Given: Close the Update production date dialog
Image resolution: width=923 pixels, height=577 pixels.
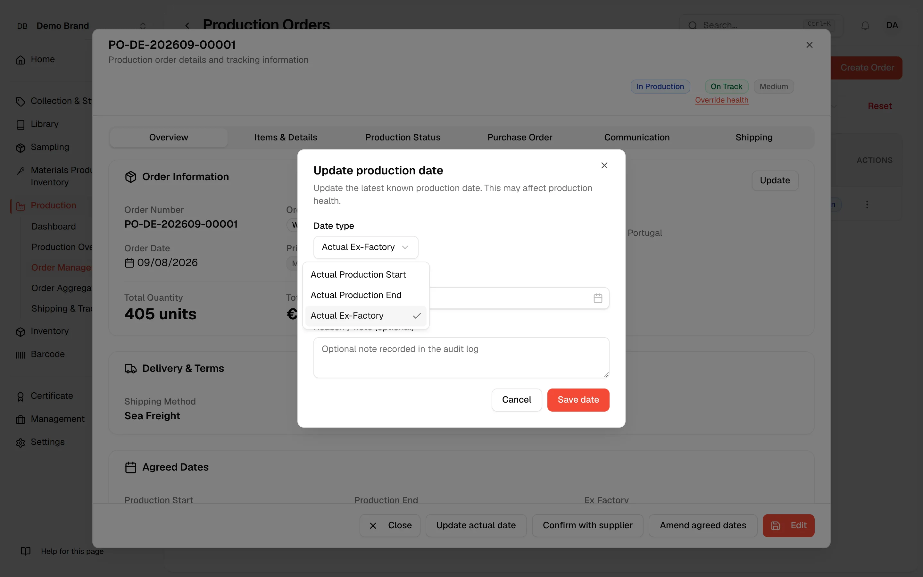Looking at the screenshot, I should click(x=604, y=166).
